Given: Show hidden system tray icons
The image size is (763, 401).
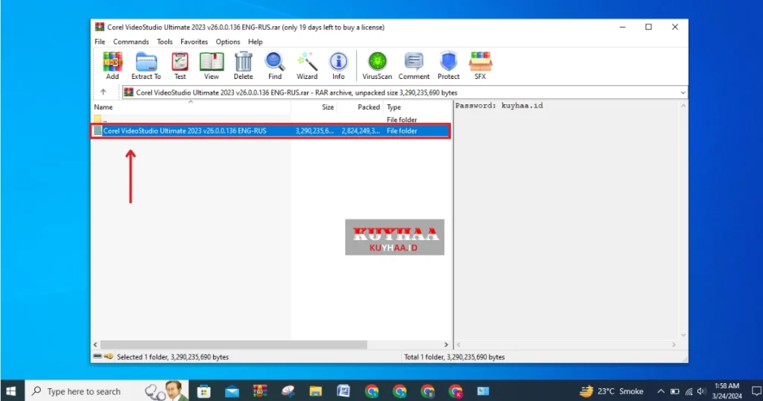Looking at the screenshot, I should coord(661,391).
